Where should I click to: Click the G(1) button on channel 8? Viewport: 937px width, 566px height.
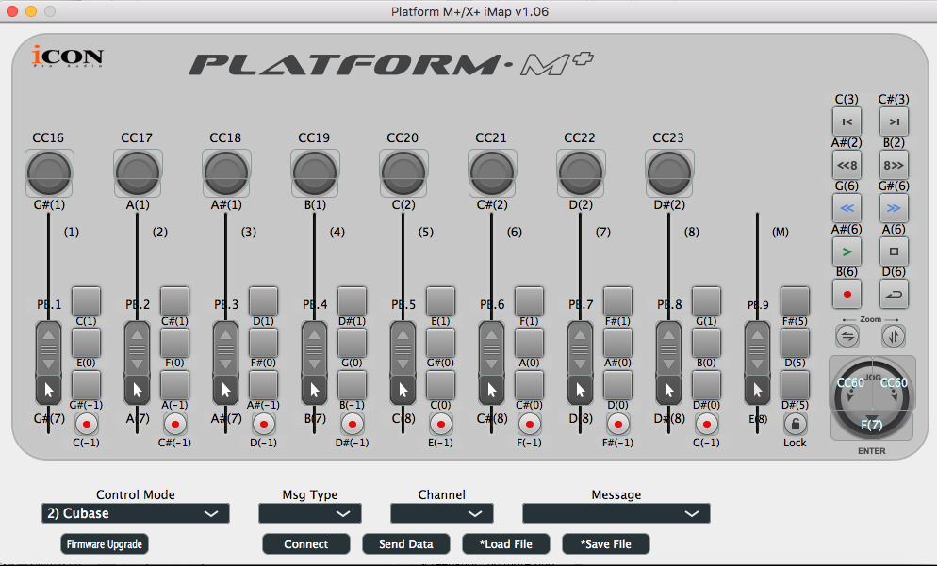pos(706,301)
